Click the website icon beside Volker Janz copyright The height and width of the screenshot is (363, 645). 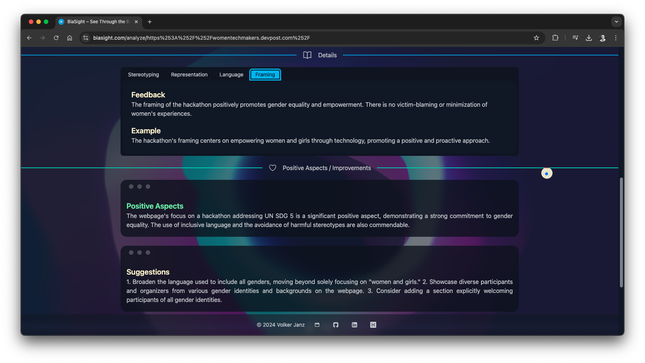coord(317,325)
